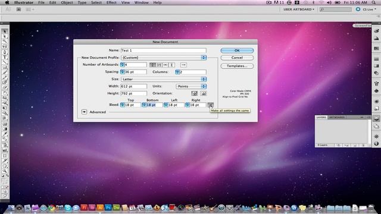This screenshot has width=381, height=214.
Task: Open the Google Chrome Dock icon
Action: point(52,207)
